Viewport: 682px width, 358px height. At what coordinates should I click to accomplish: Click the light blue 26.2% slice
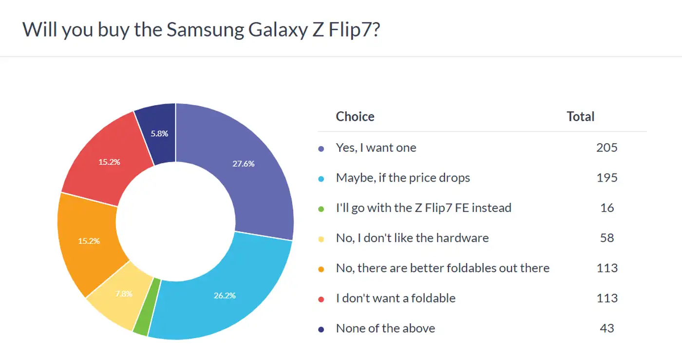pos(224,295)
